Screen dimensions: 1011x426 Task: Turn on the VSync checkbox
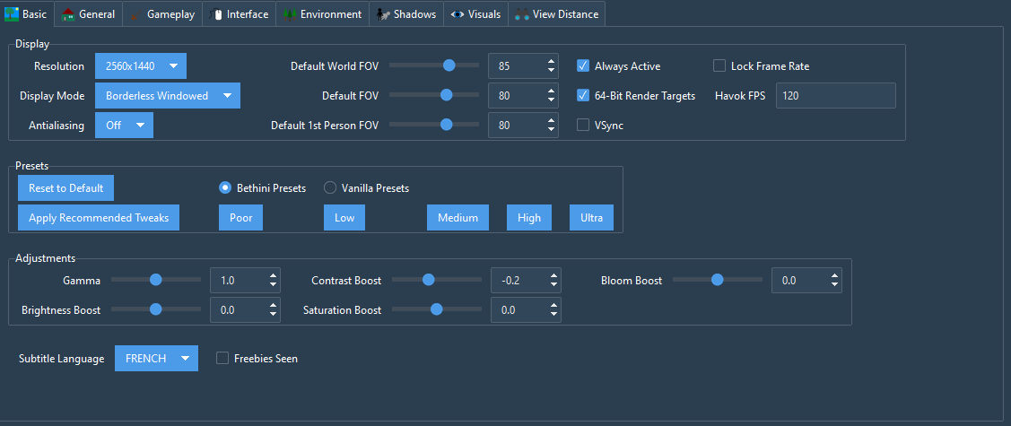pyautogui.click(x=583, y=125)
